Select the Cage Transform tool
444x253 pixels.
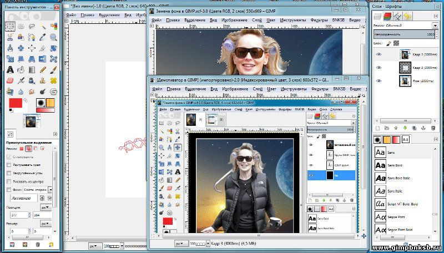pyautogui.click(x=53, y=59)
